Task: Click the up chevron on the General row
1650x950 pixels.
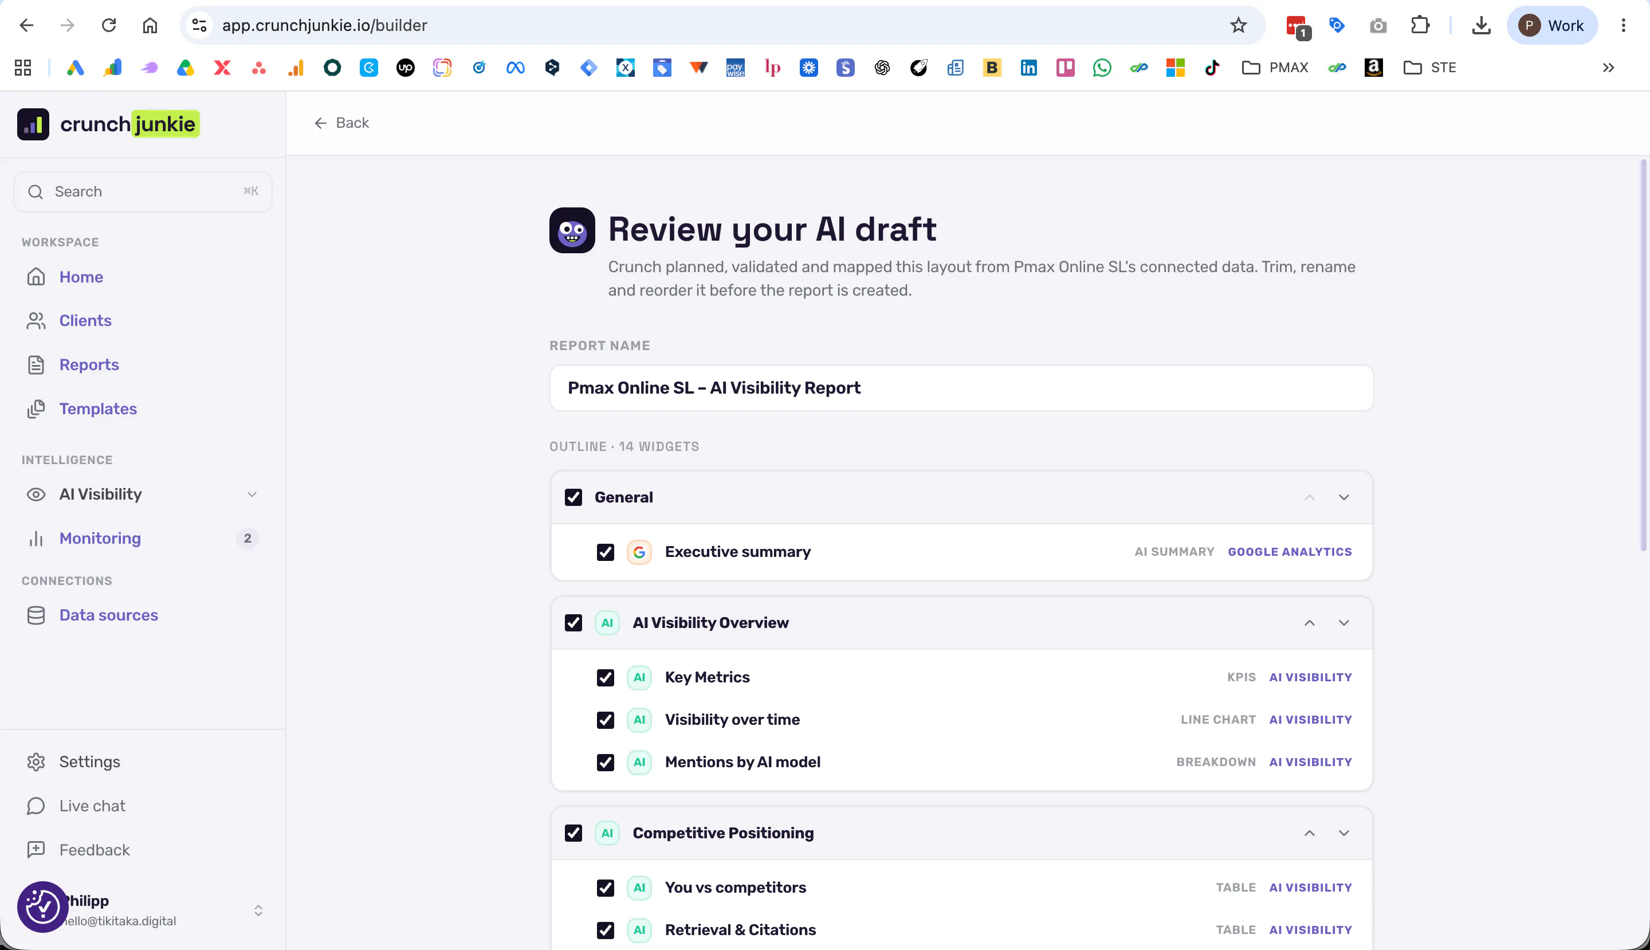Action: coord(1310,497)
